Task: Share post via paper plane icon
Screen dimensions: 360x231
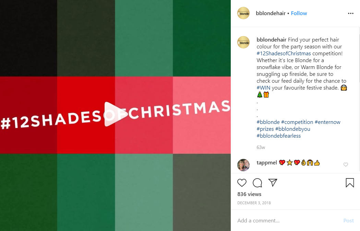Action: pos(273,183)
